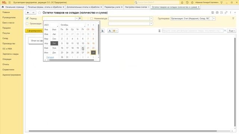Image resolution: width=239 pixels, height=134 pixels.
Task: Expand the email send options arrow
Action: coord(117,31)
